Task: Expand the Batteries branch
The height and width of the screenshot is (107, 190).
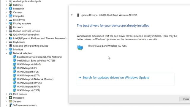Action: click(x=7, y=5)
